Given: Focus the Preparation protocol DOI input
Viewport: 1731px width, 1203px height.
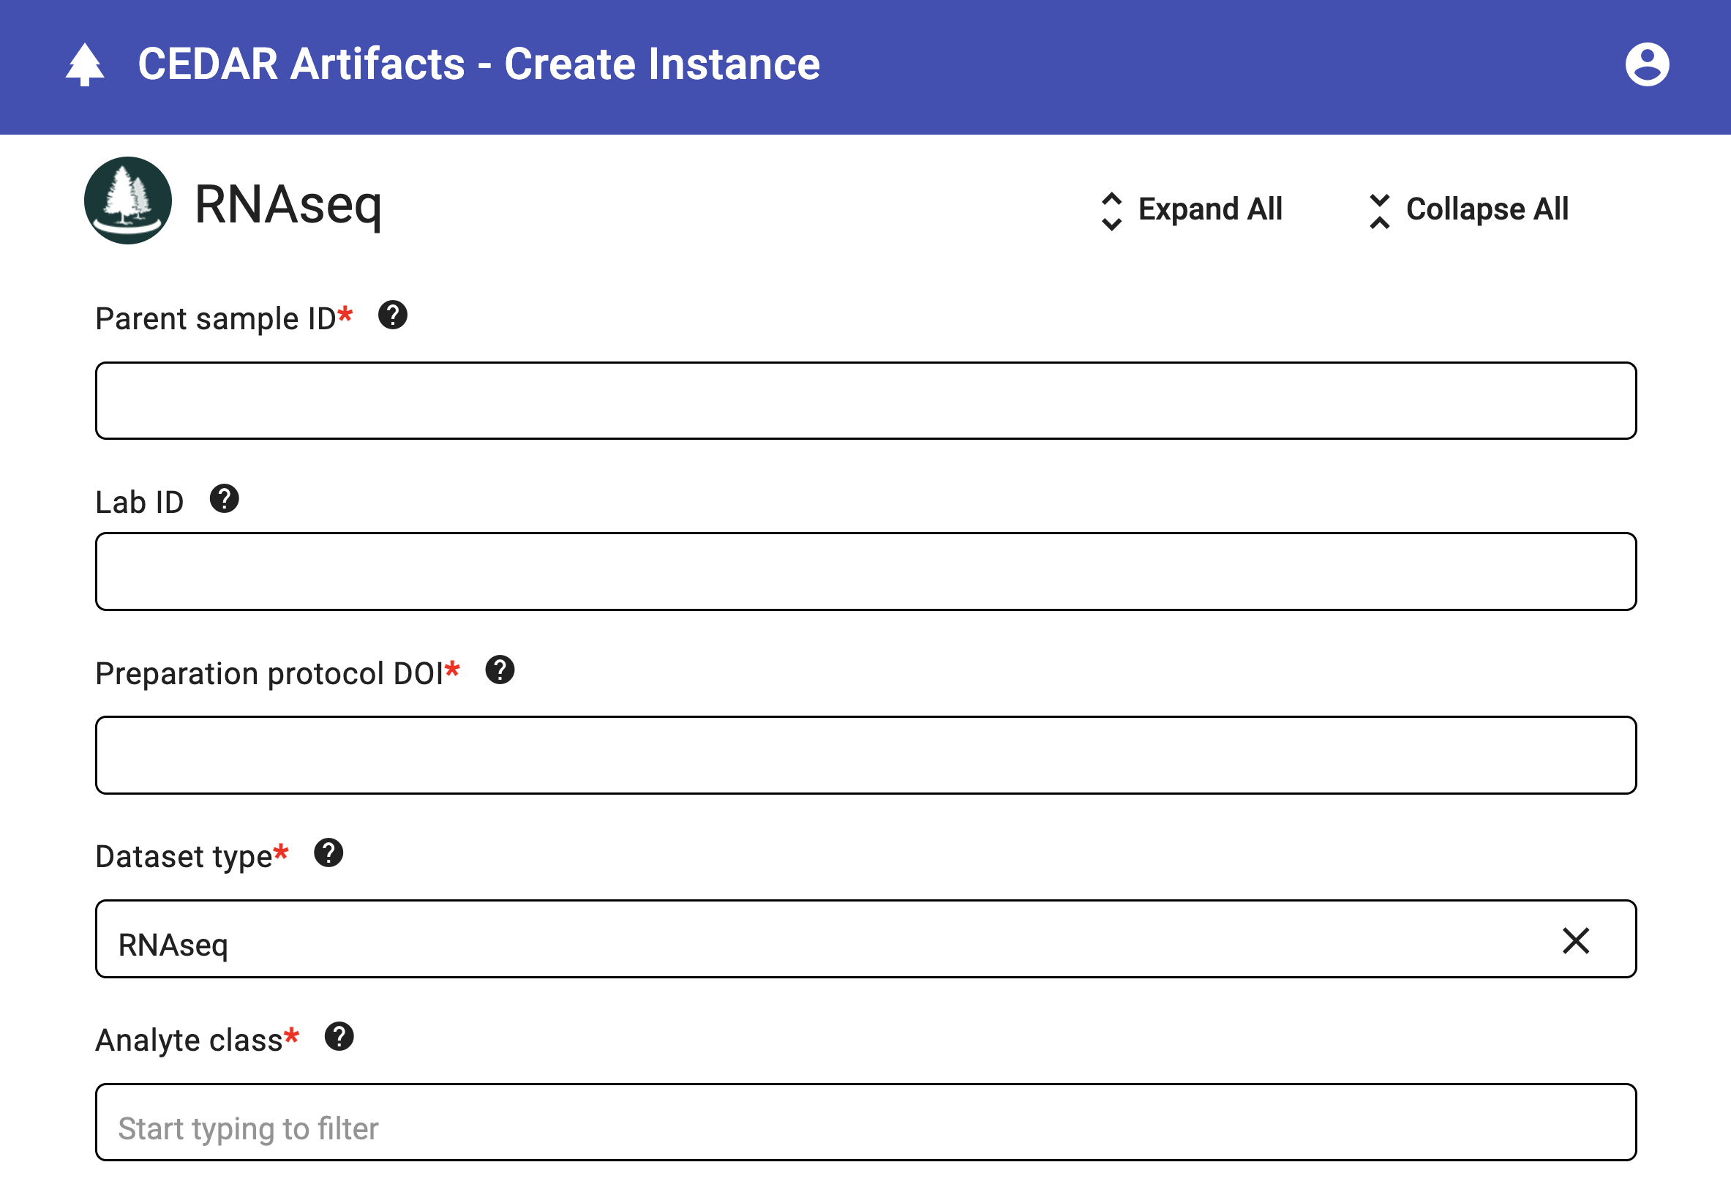Looking at the screenshot, I should pos(866,754).
